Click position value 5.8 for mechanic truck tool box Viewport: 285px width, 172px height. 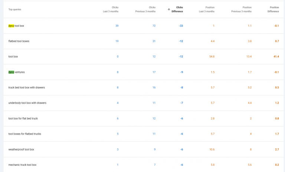[213, 165]
